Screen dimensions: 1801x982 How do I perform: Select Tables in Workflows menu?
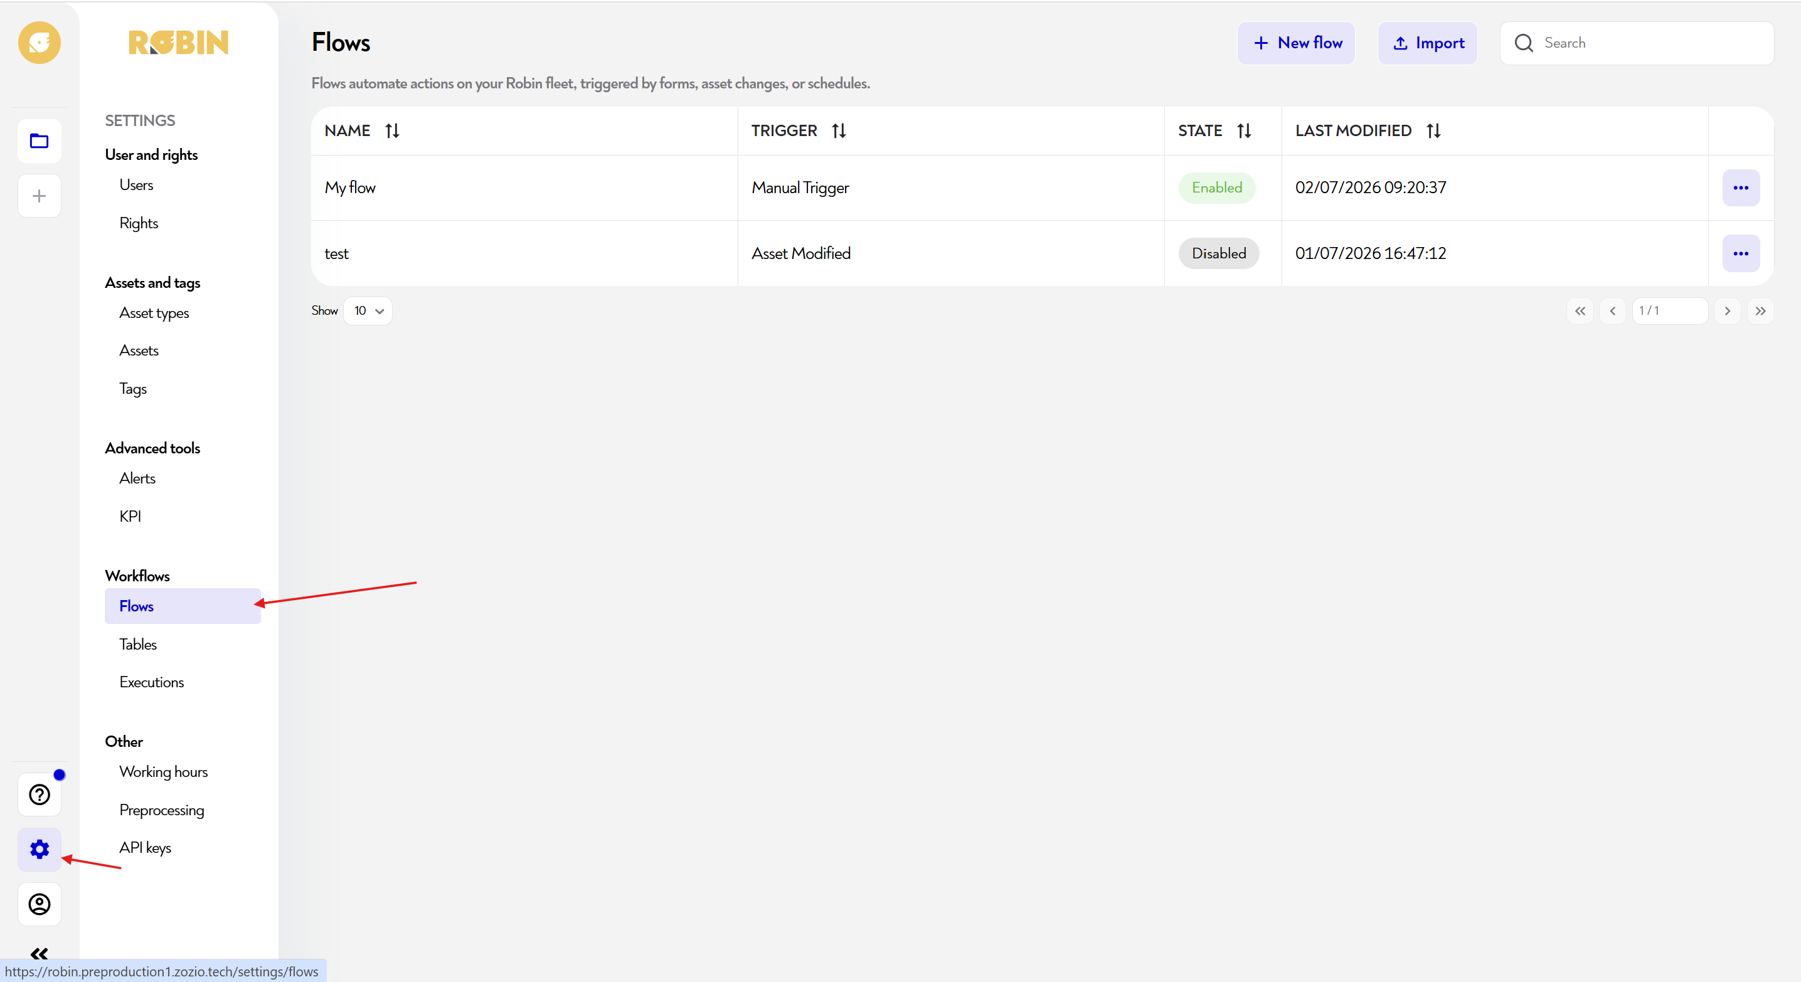[138, 644]
